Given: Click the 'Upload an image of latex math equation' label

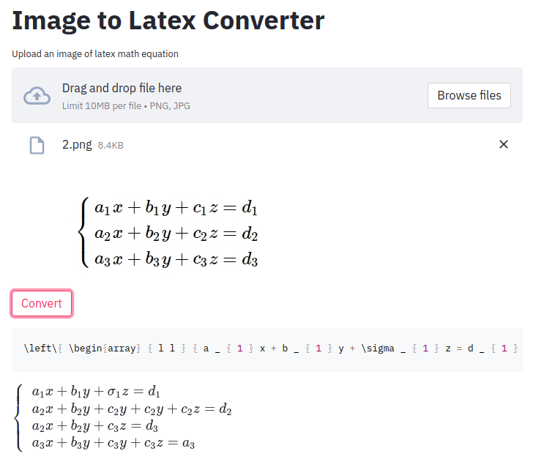Looking at the screenshot, I should click(95, 53).
